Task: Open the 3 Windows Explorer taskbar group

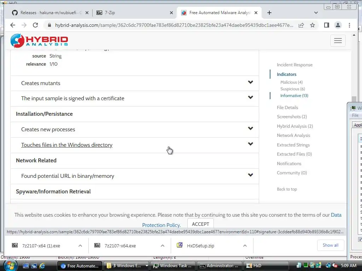Action: pos(126,266)
